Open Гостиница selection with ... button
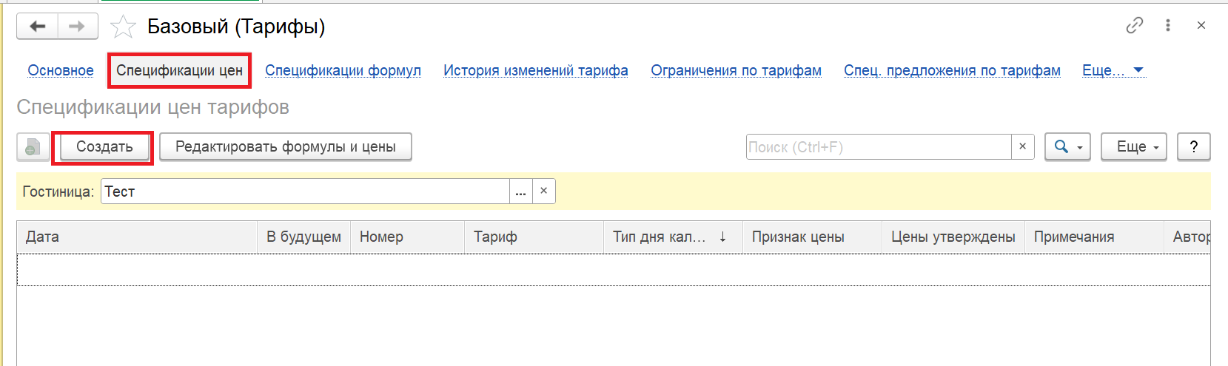This screenshot has height=366, width=1228. 521,192
